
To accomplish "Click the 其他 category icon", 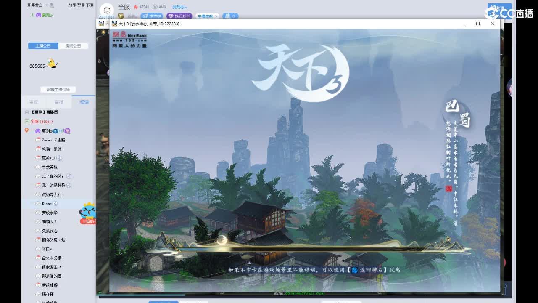I will [155, 7].
